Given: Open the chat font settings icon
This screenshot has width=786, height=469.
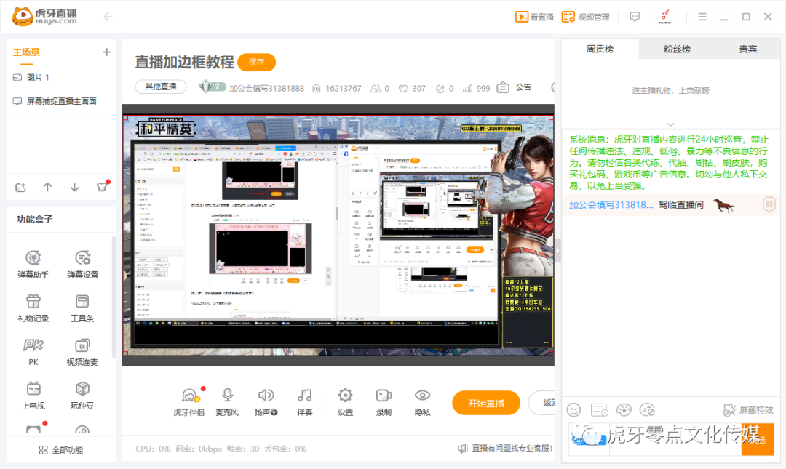Looking at the screenshot, I should coord(648,410).
